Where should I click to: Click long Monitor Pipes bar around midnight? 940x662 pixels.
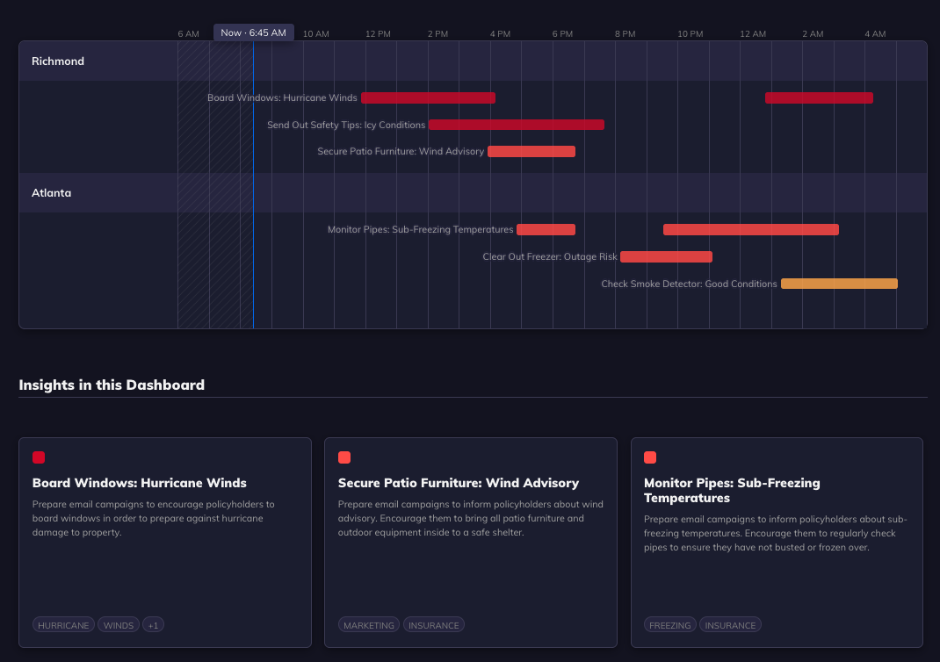pyautogui.click(x=750, y=229)
